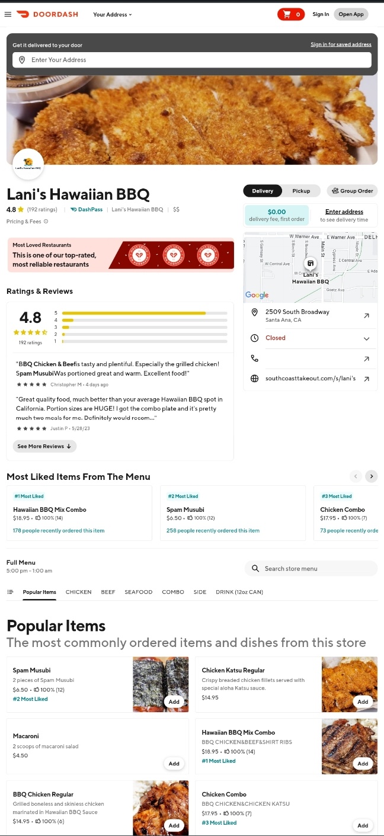Click the DoorDash logo
Screen dimensions: 384x836
(47, 14)
